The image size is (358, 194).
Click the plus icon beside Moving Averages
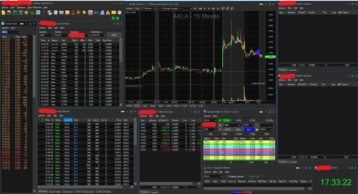pyautogui.click(x=194, y=8)
